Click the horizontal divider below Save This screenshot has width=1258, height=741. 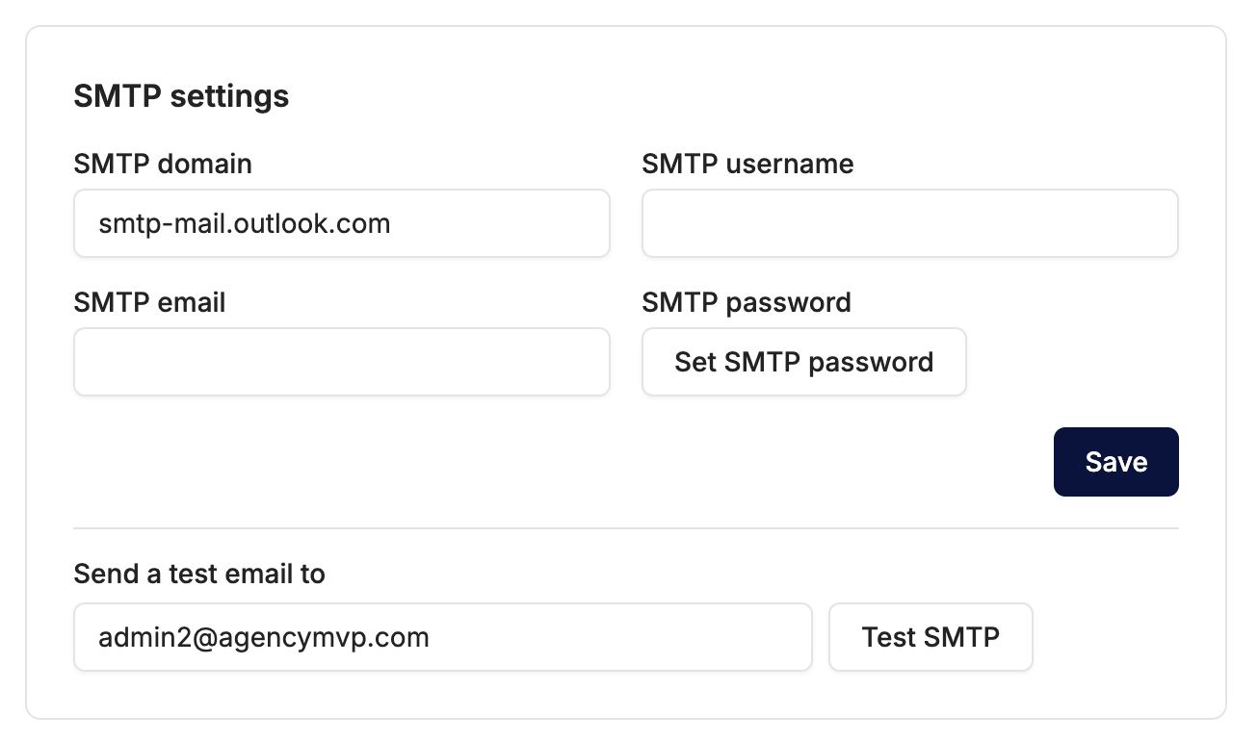pos(626,528)
